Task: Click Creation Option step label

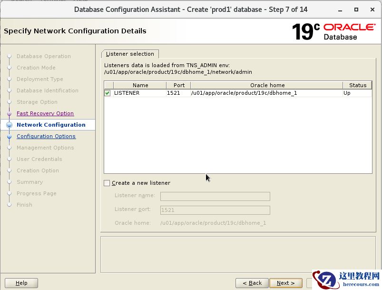Action: coord(38,170)
